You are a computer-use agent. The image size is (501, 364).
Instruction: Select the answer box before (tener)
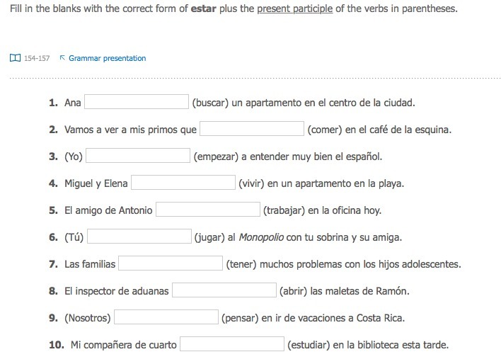click(x=171, y=264)
